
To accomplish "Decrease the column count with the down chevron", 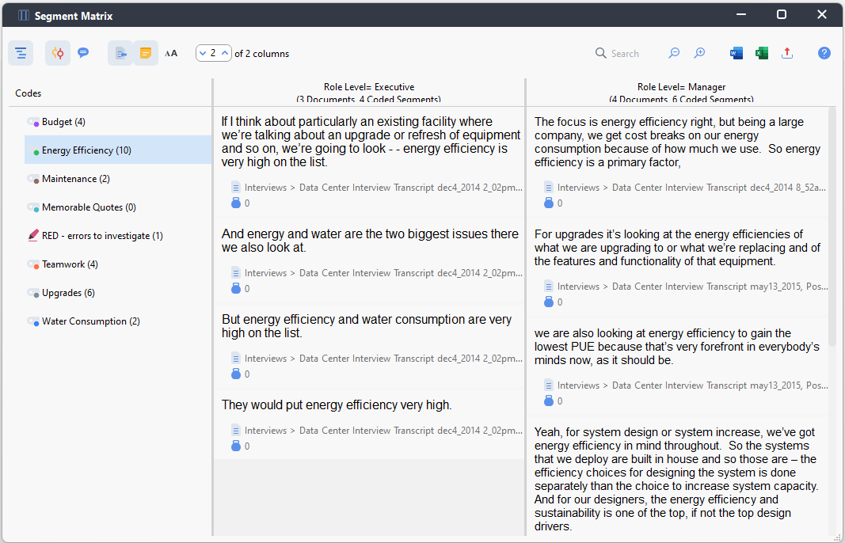I will click(203, 53).
